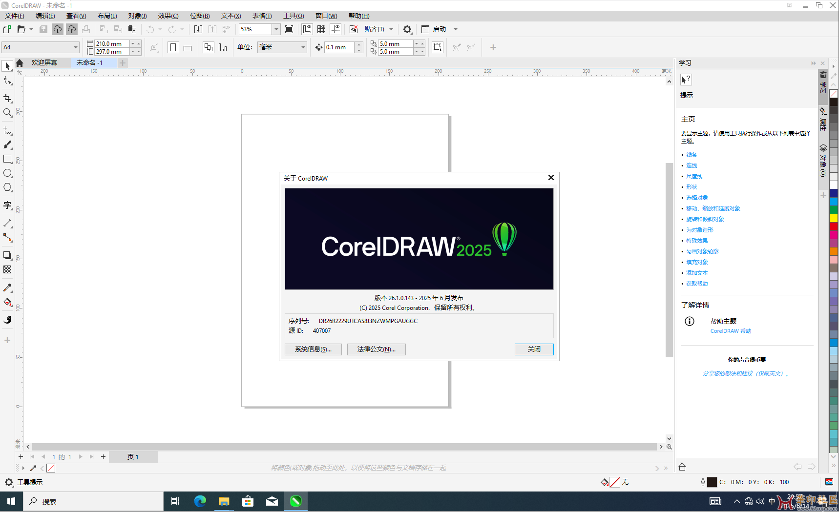Screen dimensions: 839x512
Task: Open the A4 page size dropdown
Action: [76, 47]
